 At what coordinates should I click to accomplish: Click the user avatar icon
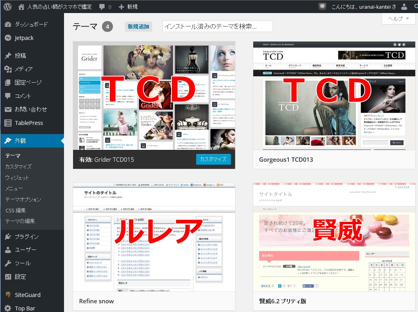[x=404, y=7]
